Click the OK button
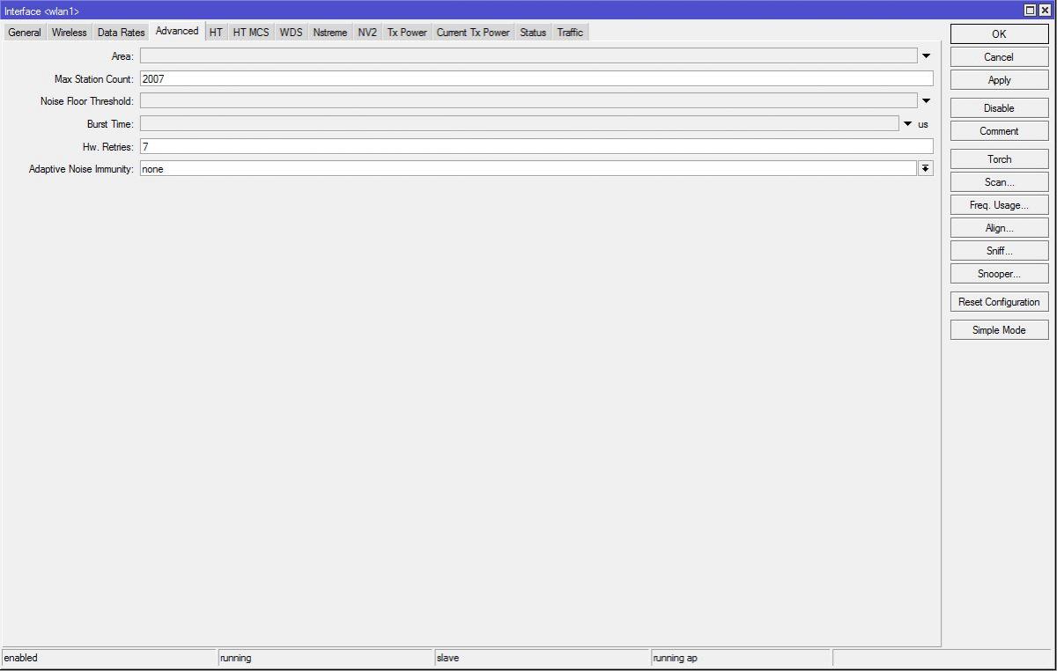The width and height of the screenshot is (1057, 671). [999, 34]
